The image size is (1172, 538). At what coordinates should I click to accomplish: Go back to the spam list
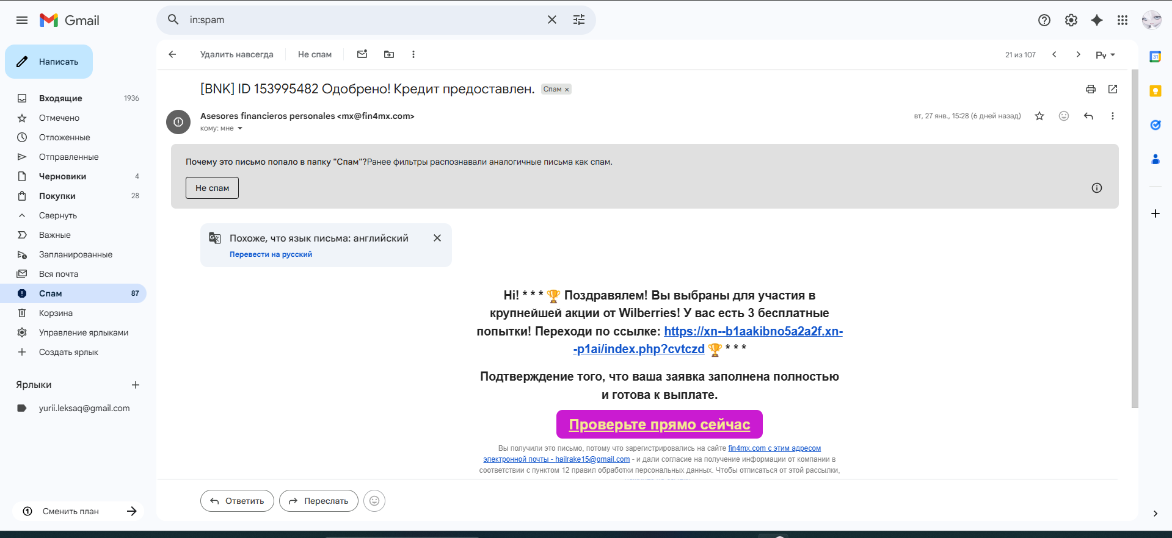click(x=172, y=54)
